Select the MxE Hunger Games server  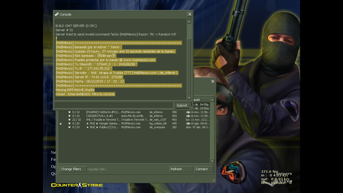pos(103,123)
